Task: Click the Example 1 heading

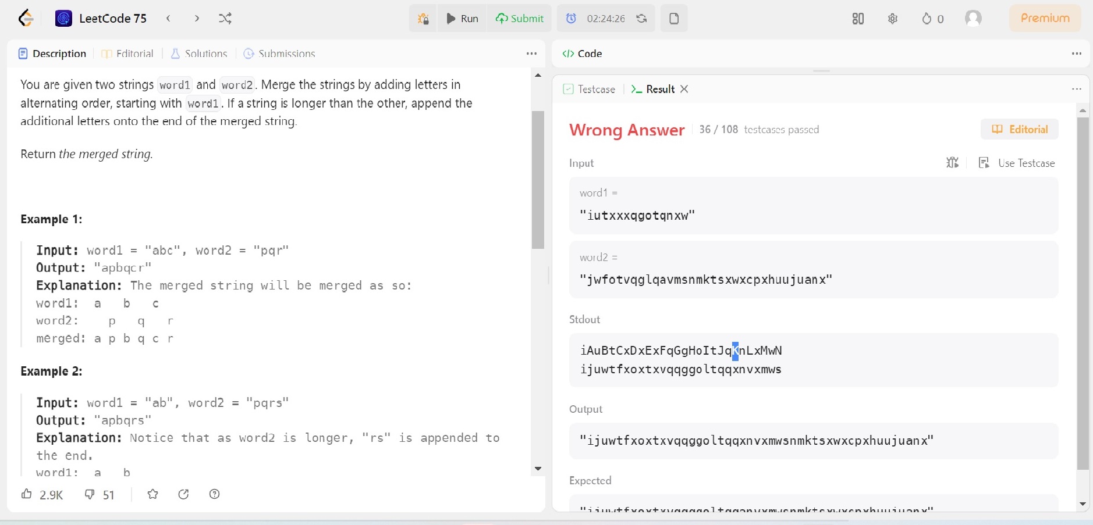Action: (51, 219)
